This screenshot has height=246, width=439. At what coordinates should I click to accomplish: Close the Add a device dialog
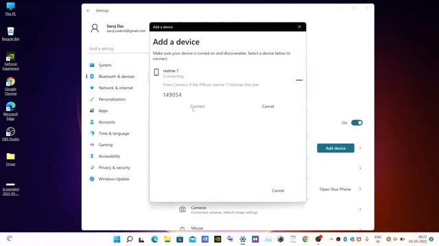[300, 27]
